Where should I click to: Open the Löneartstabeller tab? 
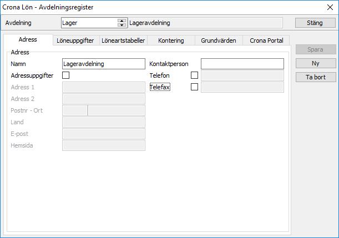tap(123, 40)
